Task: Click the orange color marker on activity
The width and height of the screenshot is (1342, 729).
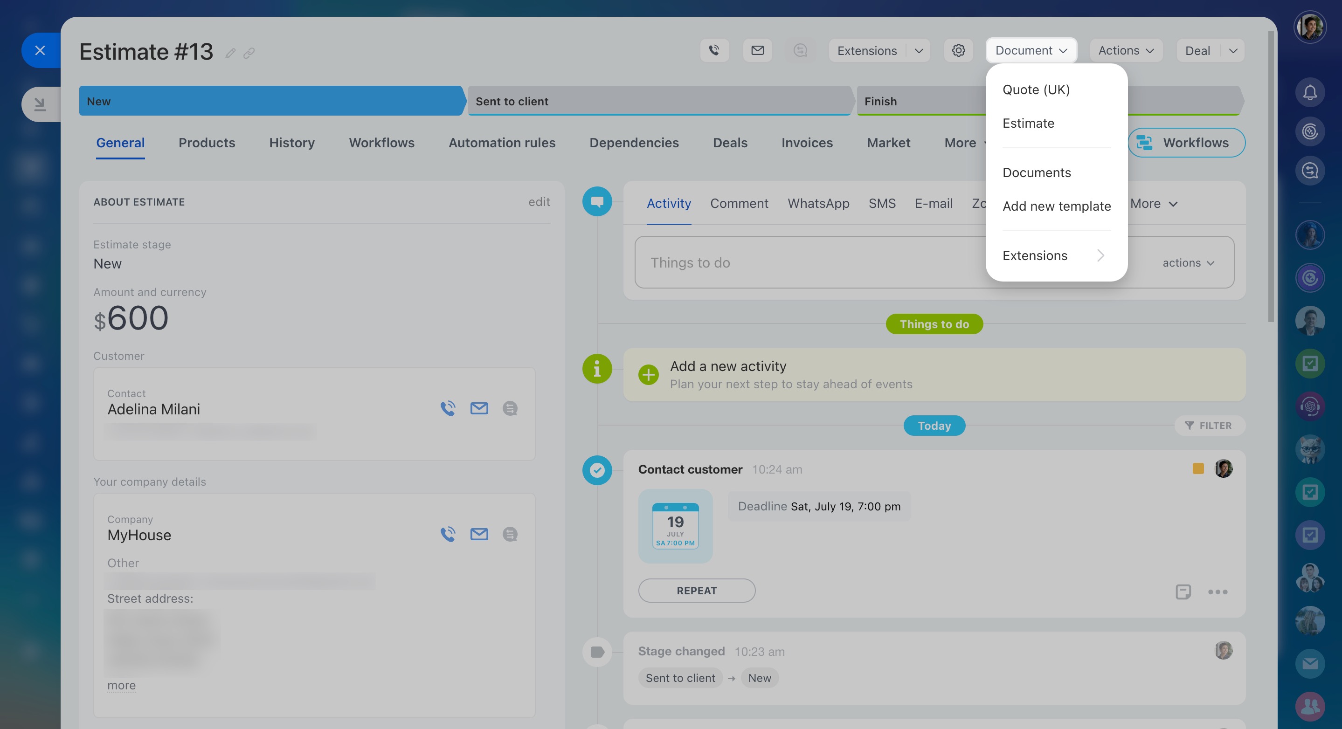Action: point(1198,468)
